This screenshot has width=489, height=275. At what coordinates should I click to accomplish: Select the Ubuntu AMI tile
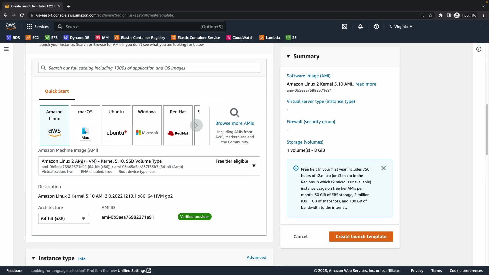116,125
